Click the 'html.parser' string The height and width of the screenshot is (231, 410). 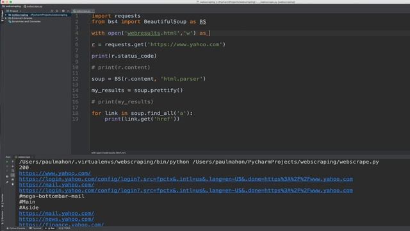(x=181, y=79)
